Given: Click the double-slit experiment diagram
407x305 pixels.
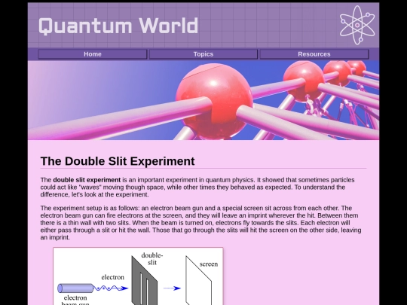Looking at the screenshot, I should tap(138, 276).
